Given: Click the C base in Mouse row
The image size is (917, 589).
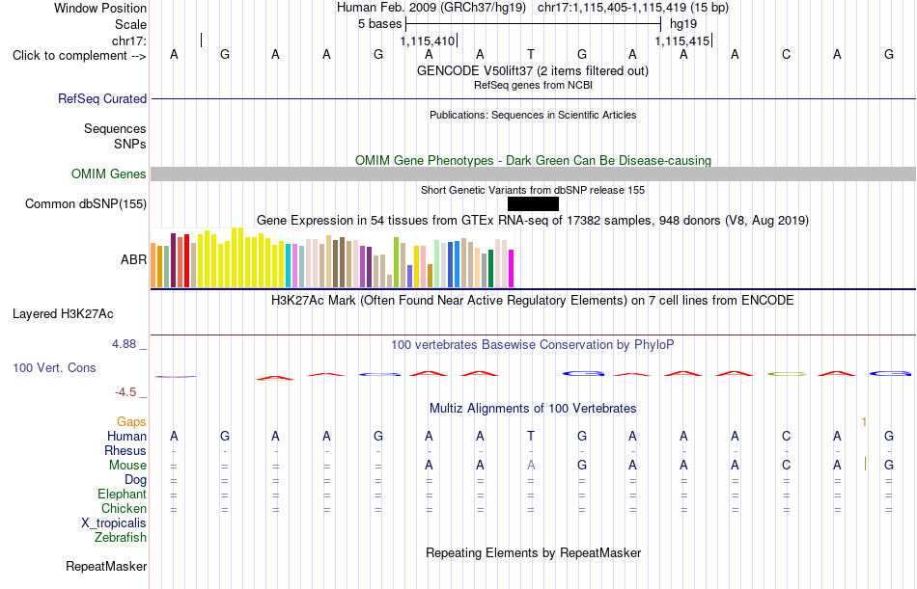Looking at the screenshot, I should (x=786, y=465).
